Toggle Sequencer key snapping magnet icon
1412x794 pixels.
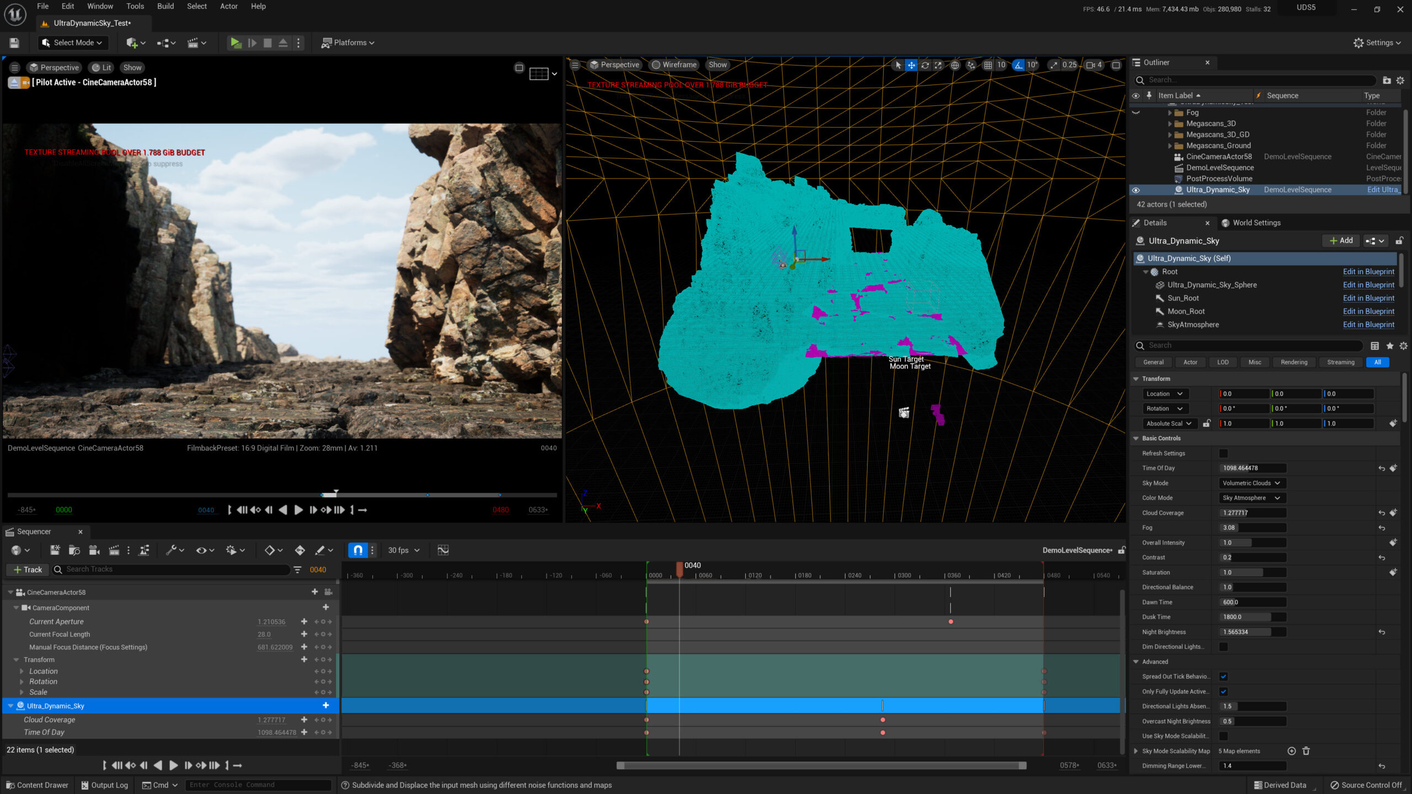click(357, 550)
